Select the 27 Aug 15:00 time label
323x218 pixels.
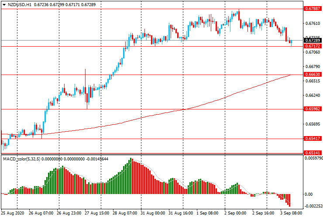pos(97,213)
